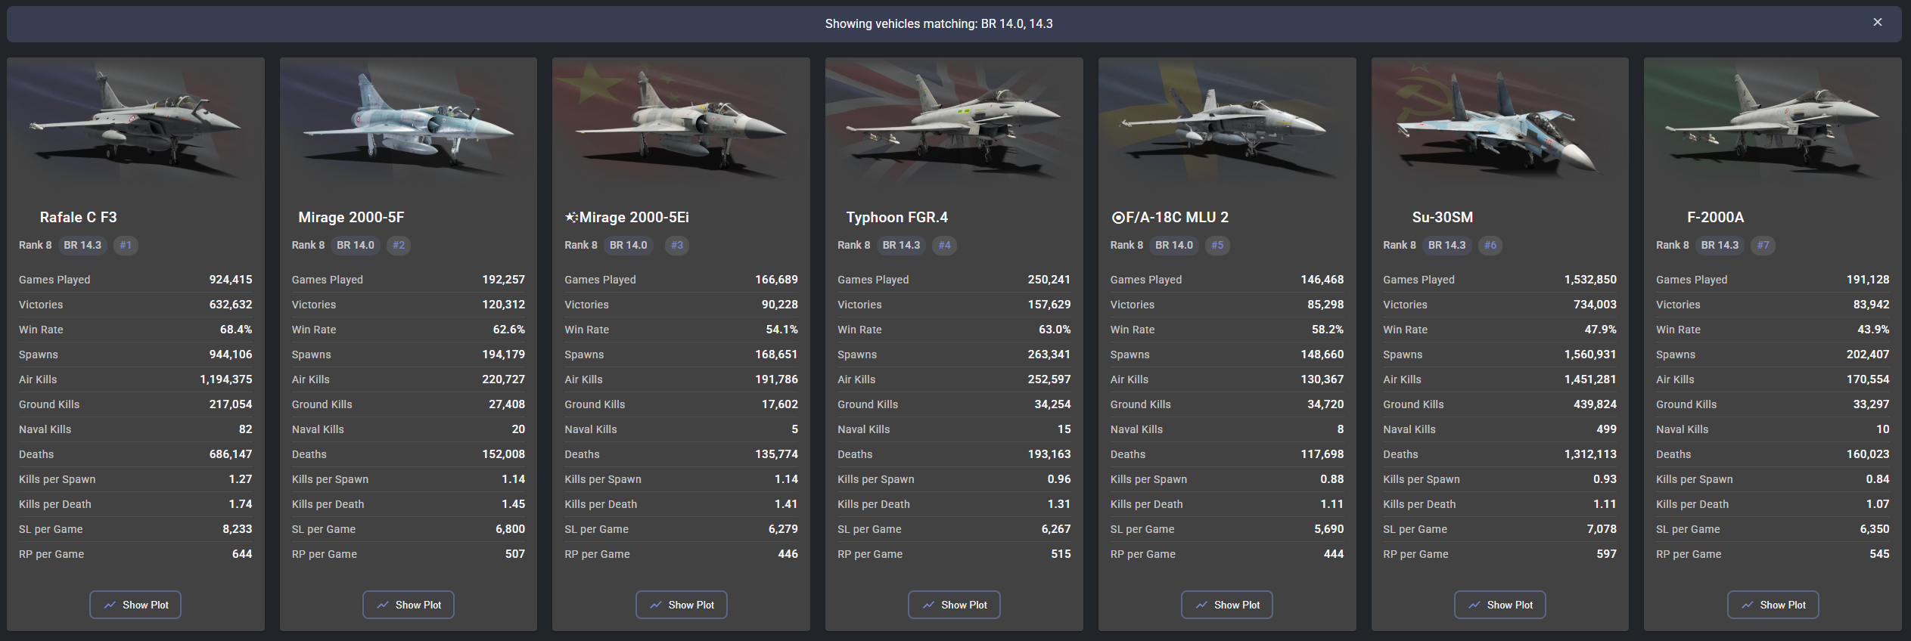Click the BR 14.3 badge on Su-30SM
Image resolution: width=1911 pixels, height=641 pixels.
[x=1447, y=245]
